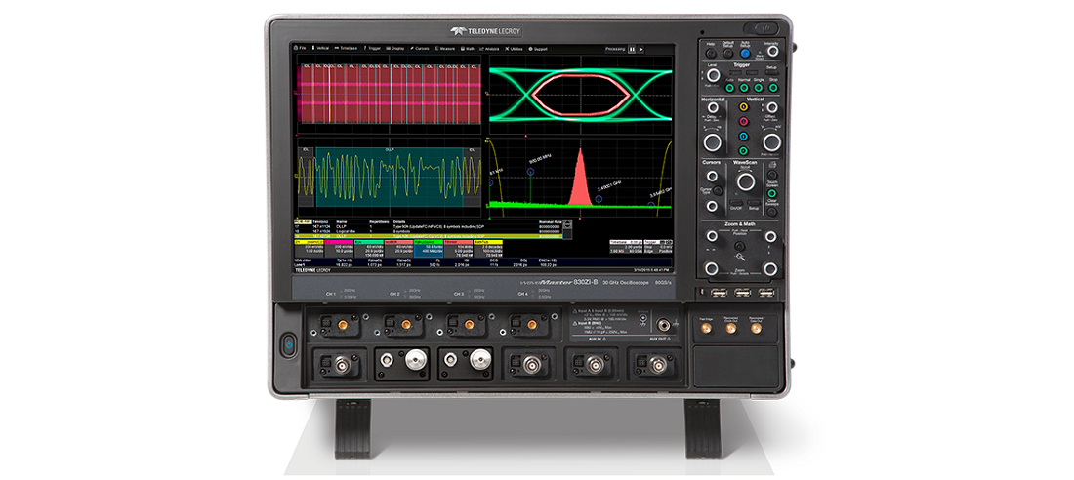Open the Timebase menu

coord(346,49)
